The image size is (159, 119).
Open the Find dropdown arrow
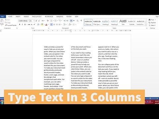(x=155, y=20)
